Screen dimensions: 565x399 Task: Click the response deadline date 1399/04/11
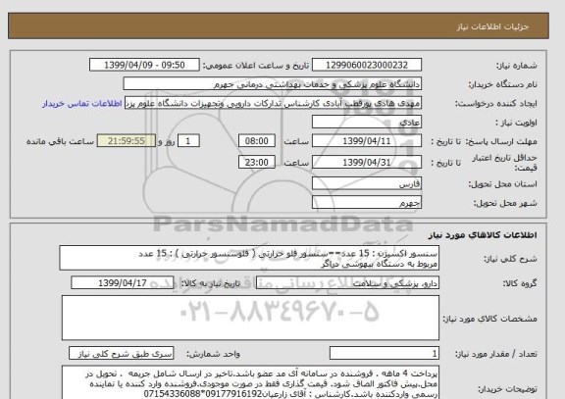click(x=367, y=141)
